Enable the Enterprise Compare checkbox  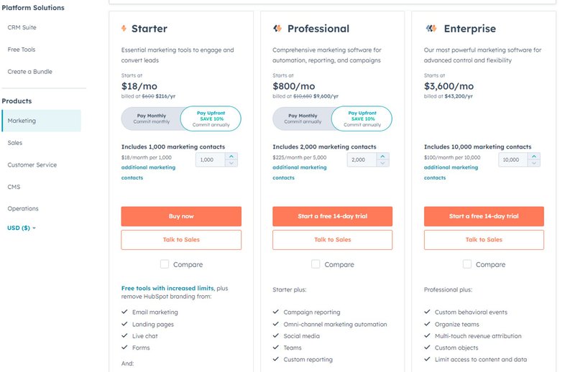(467, 264)
